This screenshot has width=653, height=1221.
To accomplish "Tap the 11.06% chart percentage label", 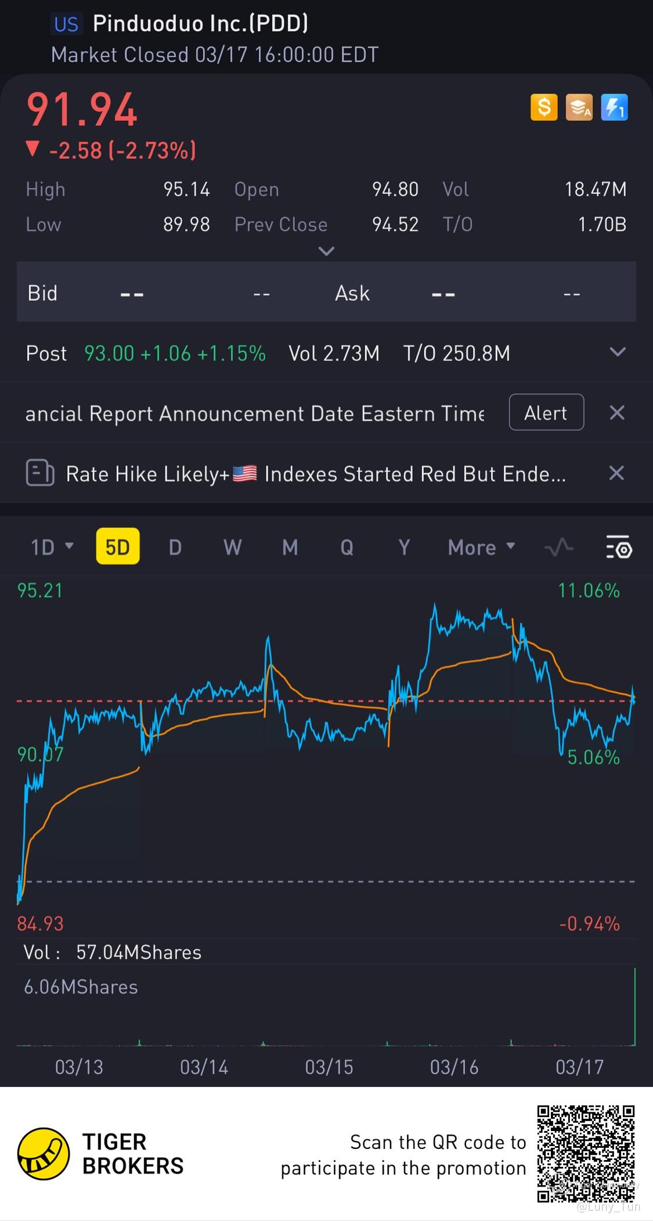I will [x=589, y=590].
